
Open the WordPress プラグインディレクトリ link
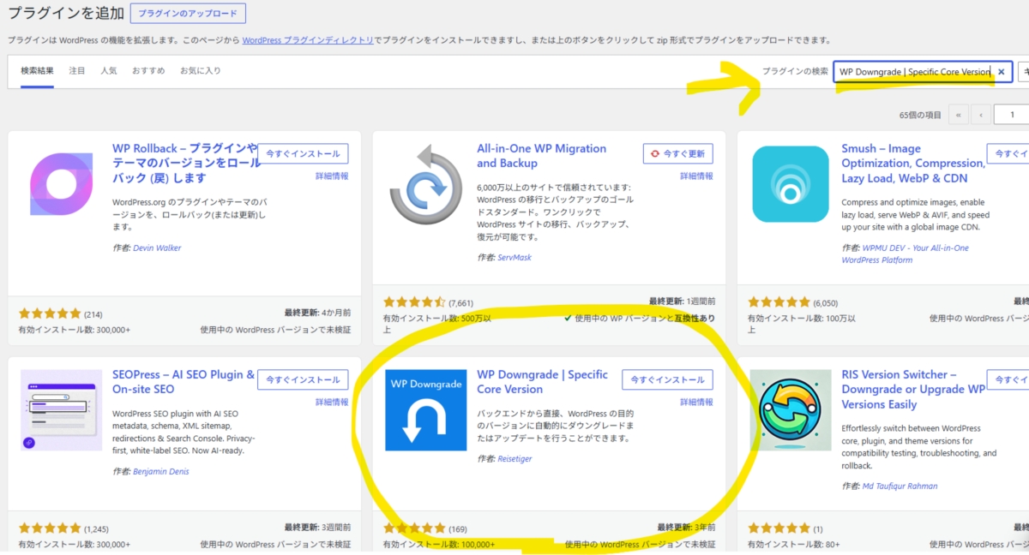pyautogui.click(x=308, y=40)
